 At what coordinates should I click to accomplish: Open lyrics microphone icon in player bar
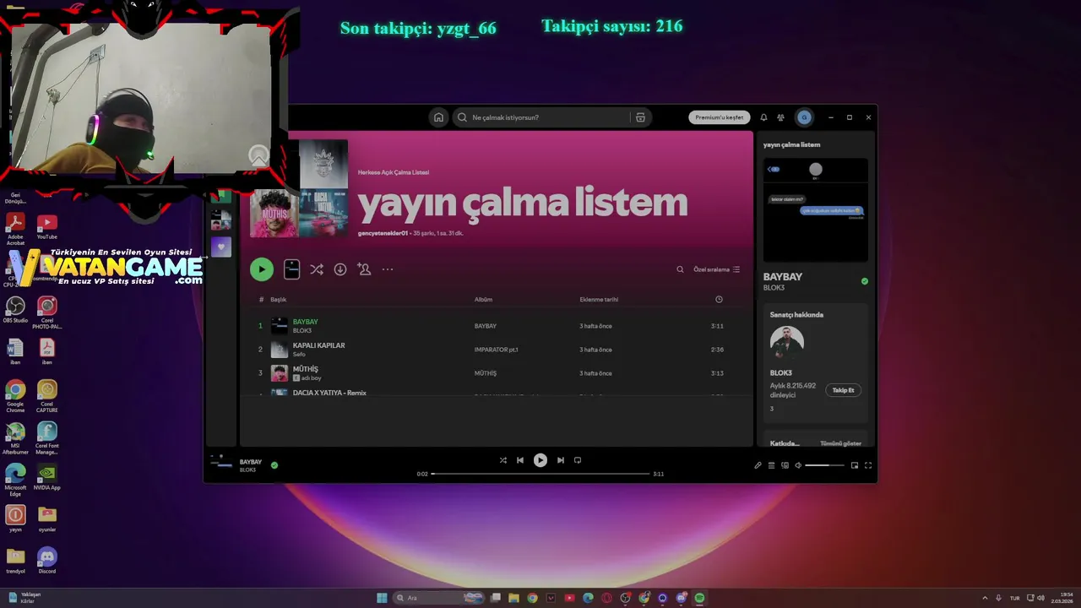pos(758,465)
